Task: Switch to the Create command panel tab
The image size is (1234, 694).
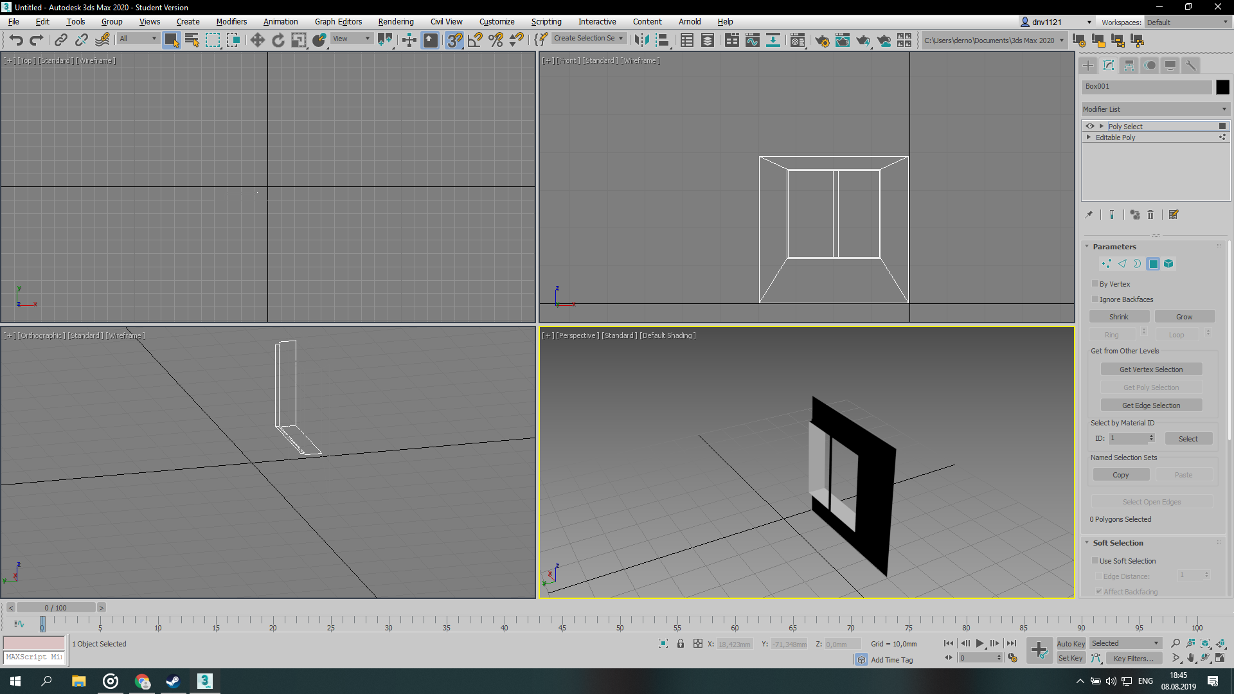Action: pos(1088,66)
